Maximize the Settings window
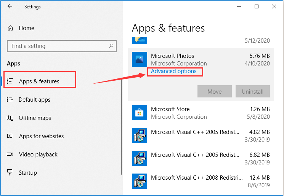 click(257, 7)
